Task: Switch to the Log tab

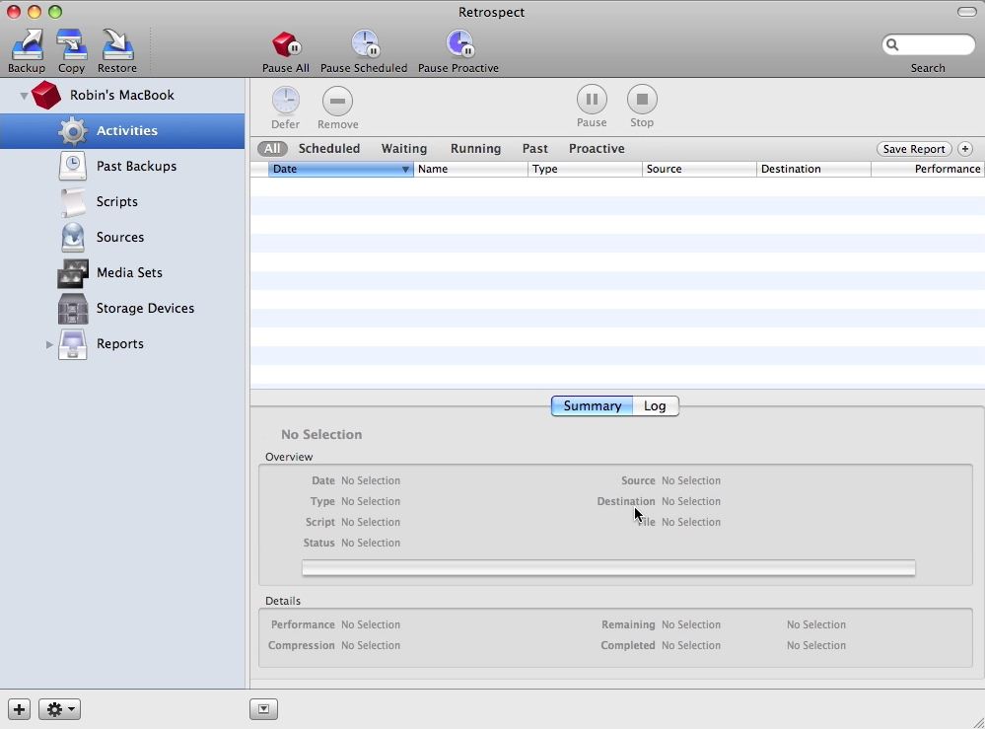Action: pyautogui.click(x=656, y=406)
